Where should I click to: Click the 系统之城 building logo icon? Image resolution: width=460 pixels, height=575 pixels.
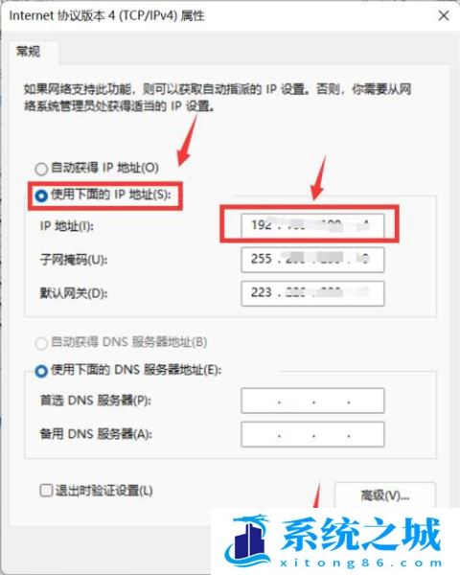coord(247,539)
